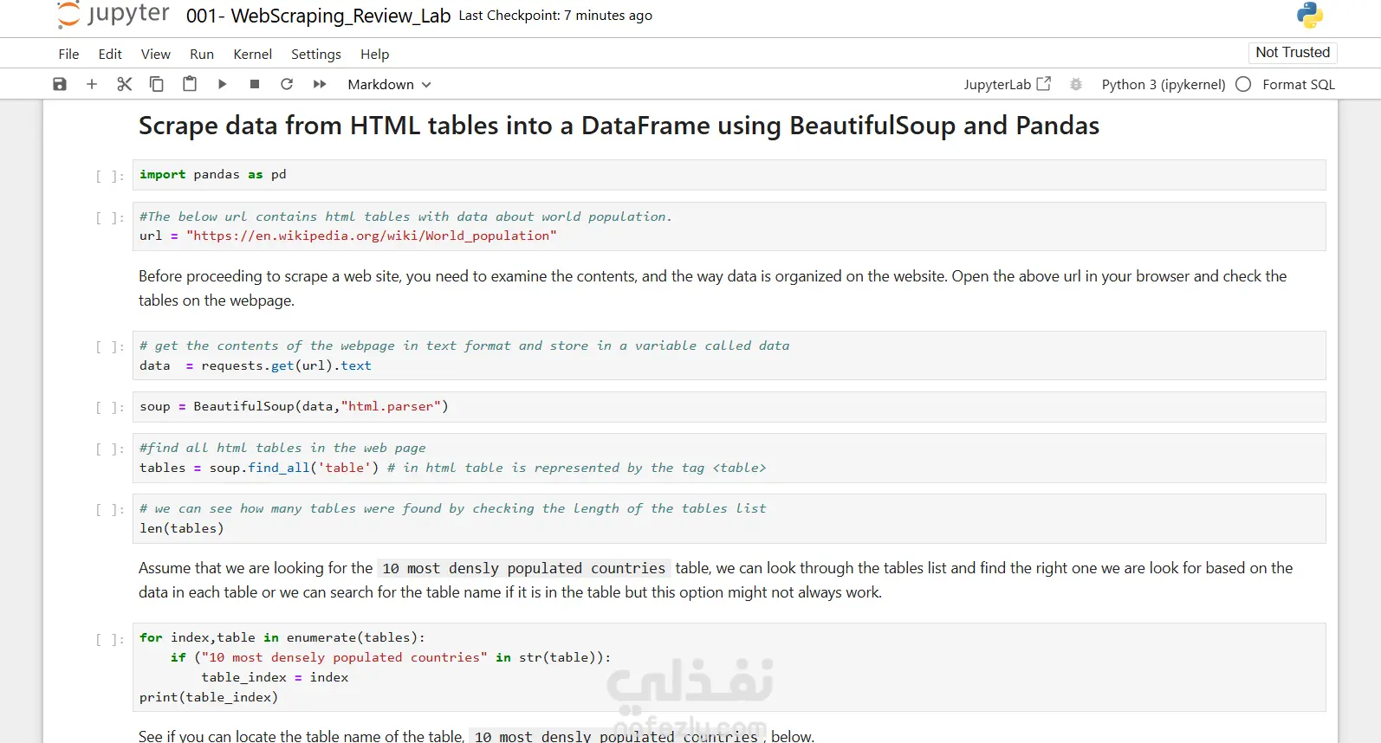Open the Markdown cell type dropdown
The width and height of the screenshot is (1381, 743).
tap(389, 84)
